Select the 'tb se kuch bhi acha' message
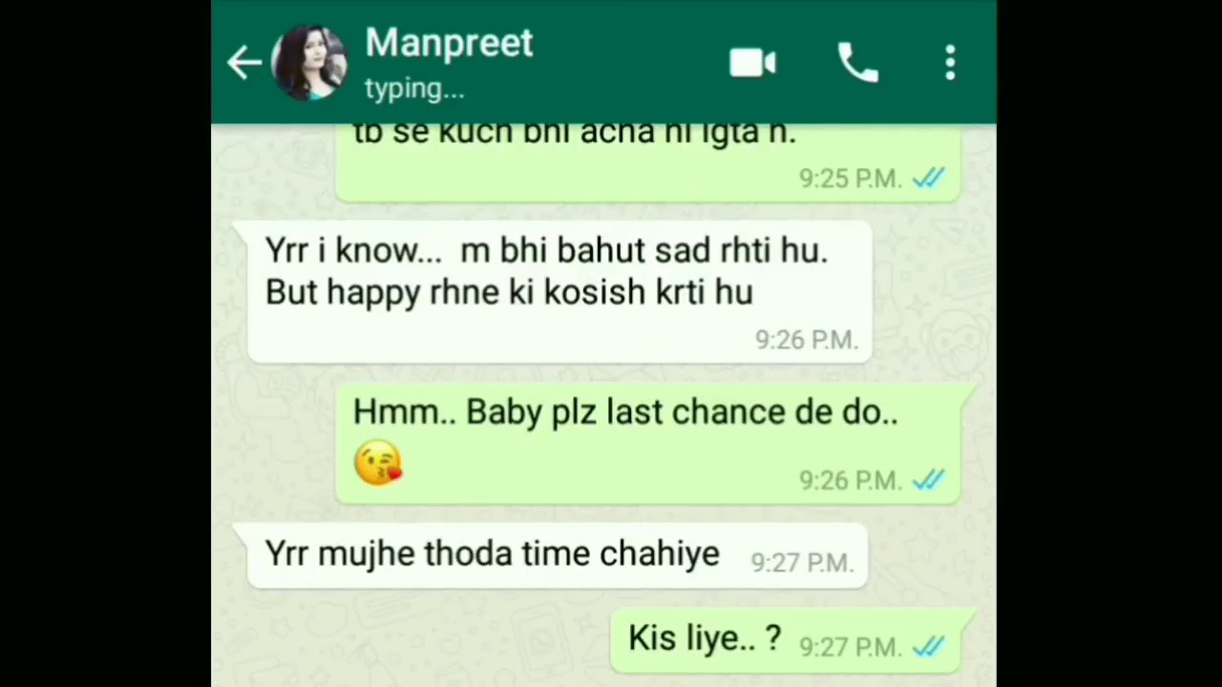The image size is (1222, 687). pos(648,162)
